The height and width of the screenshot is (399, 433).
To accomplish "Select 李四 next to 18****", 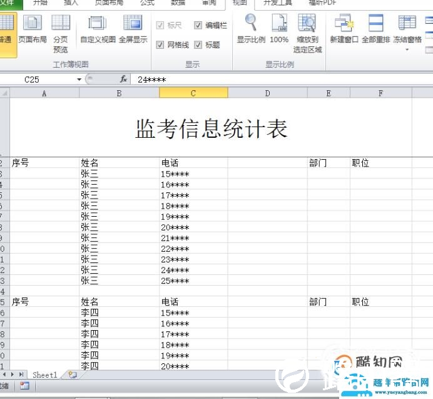I will tap(119, 345).
